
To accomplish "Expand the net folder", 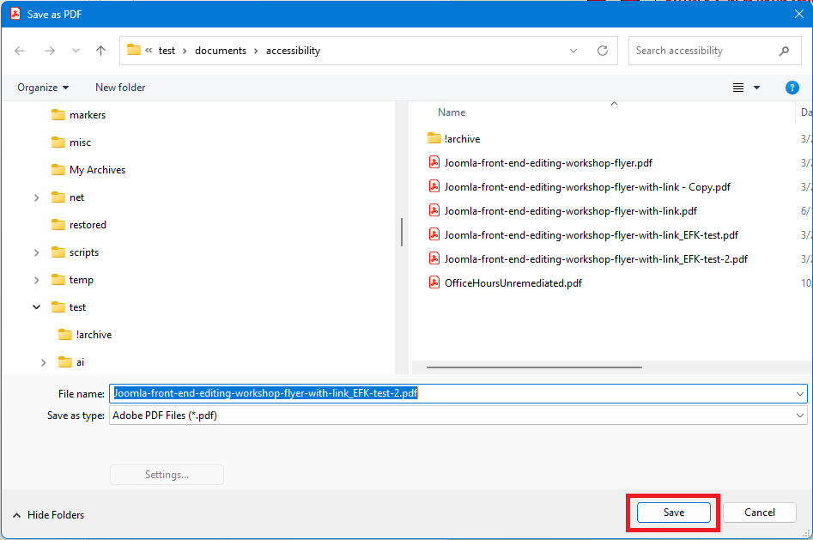I will pos(36,197).
